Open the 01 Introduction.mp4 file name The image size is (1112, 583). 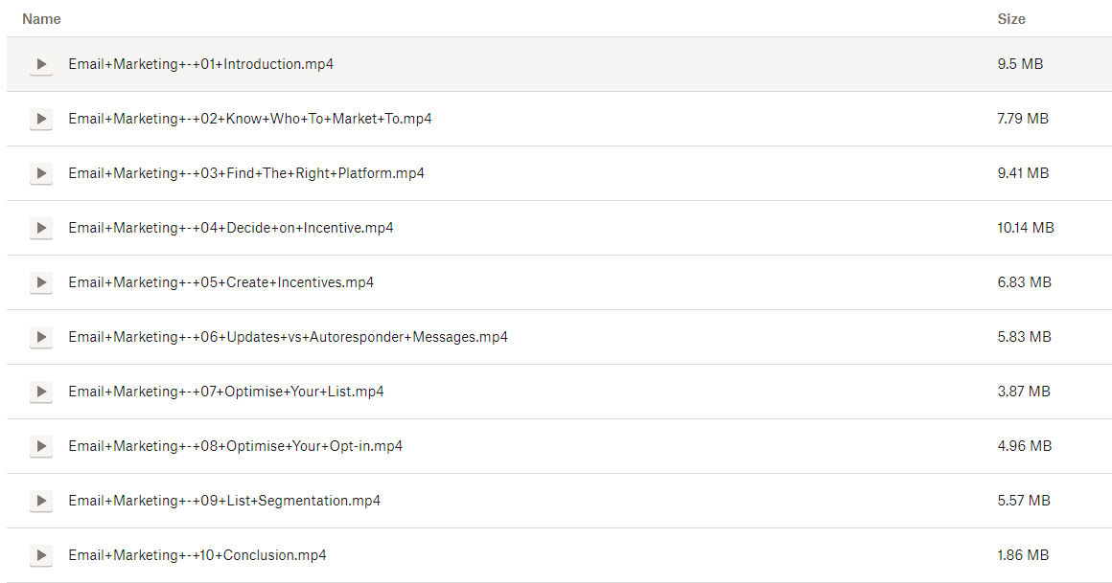click(x=200, y=64)
